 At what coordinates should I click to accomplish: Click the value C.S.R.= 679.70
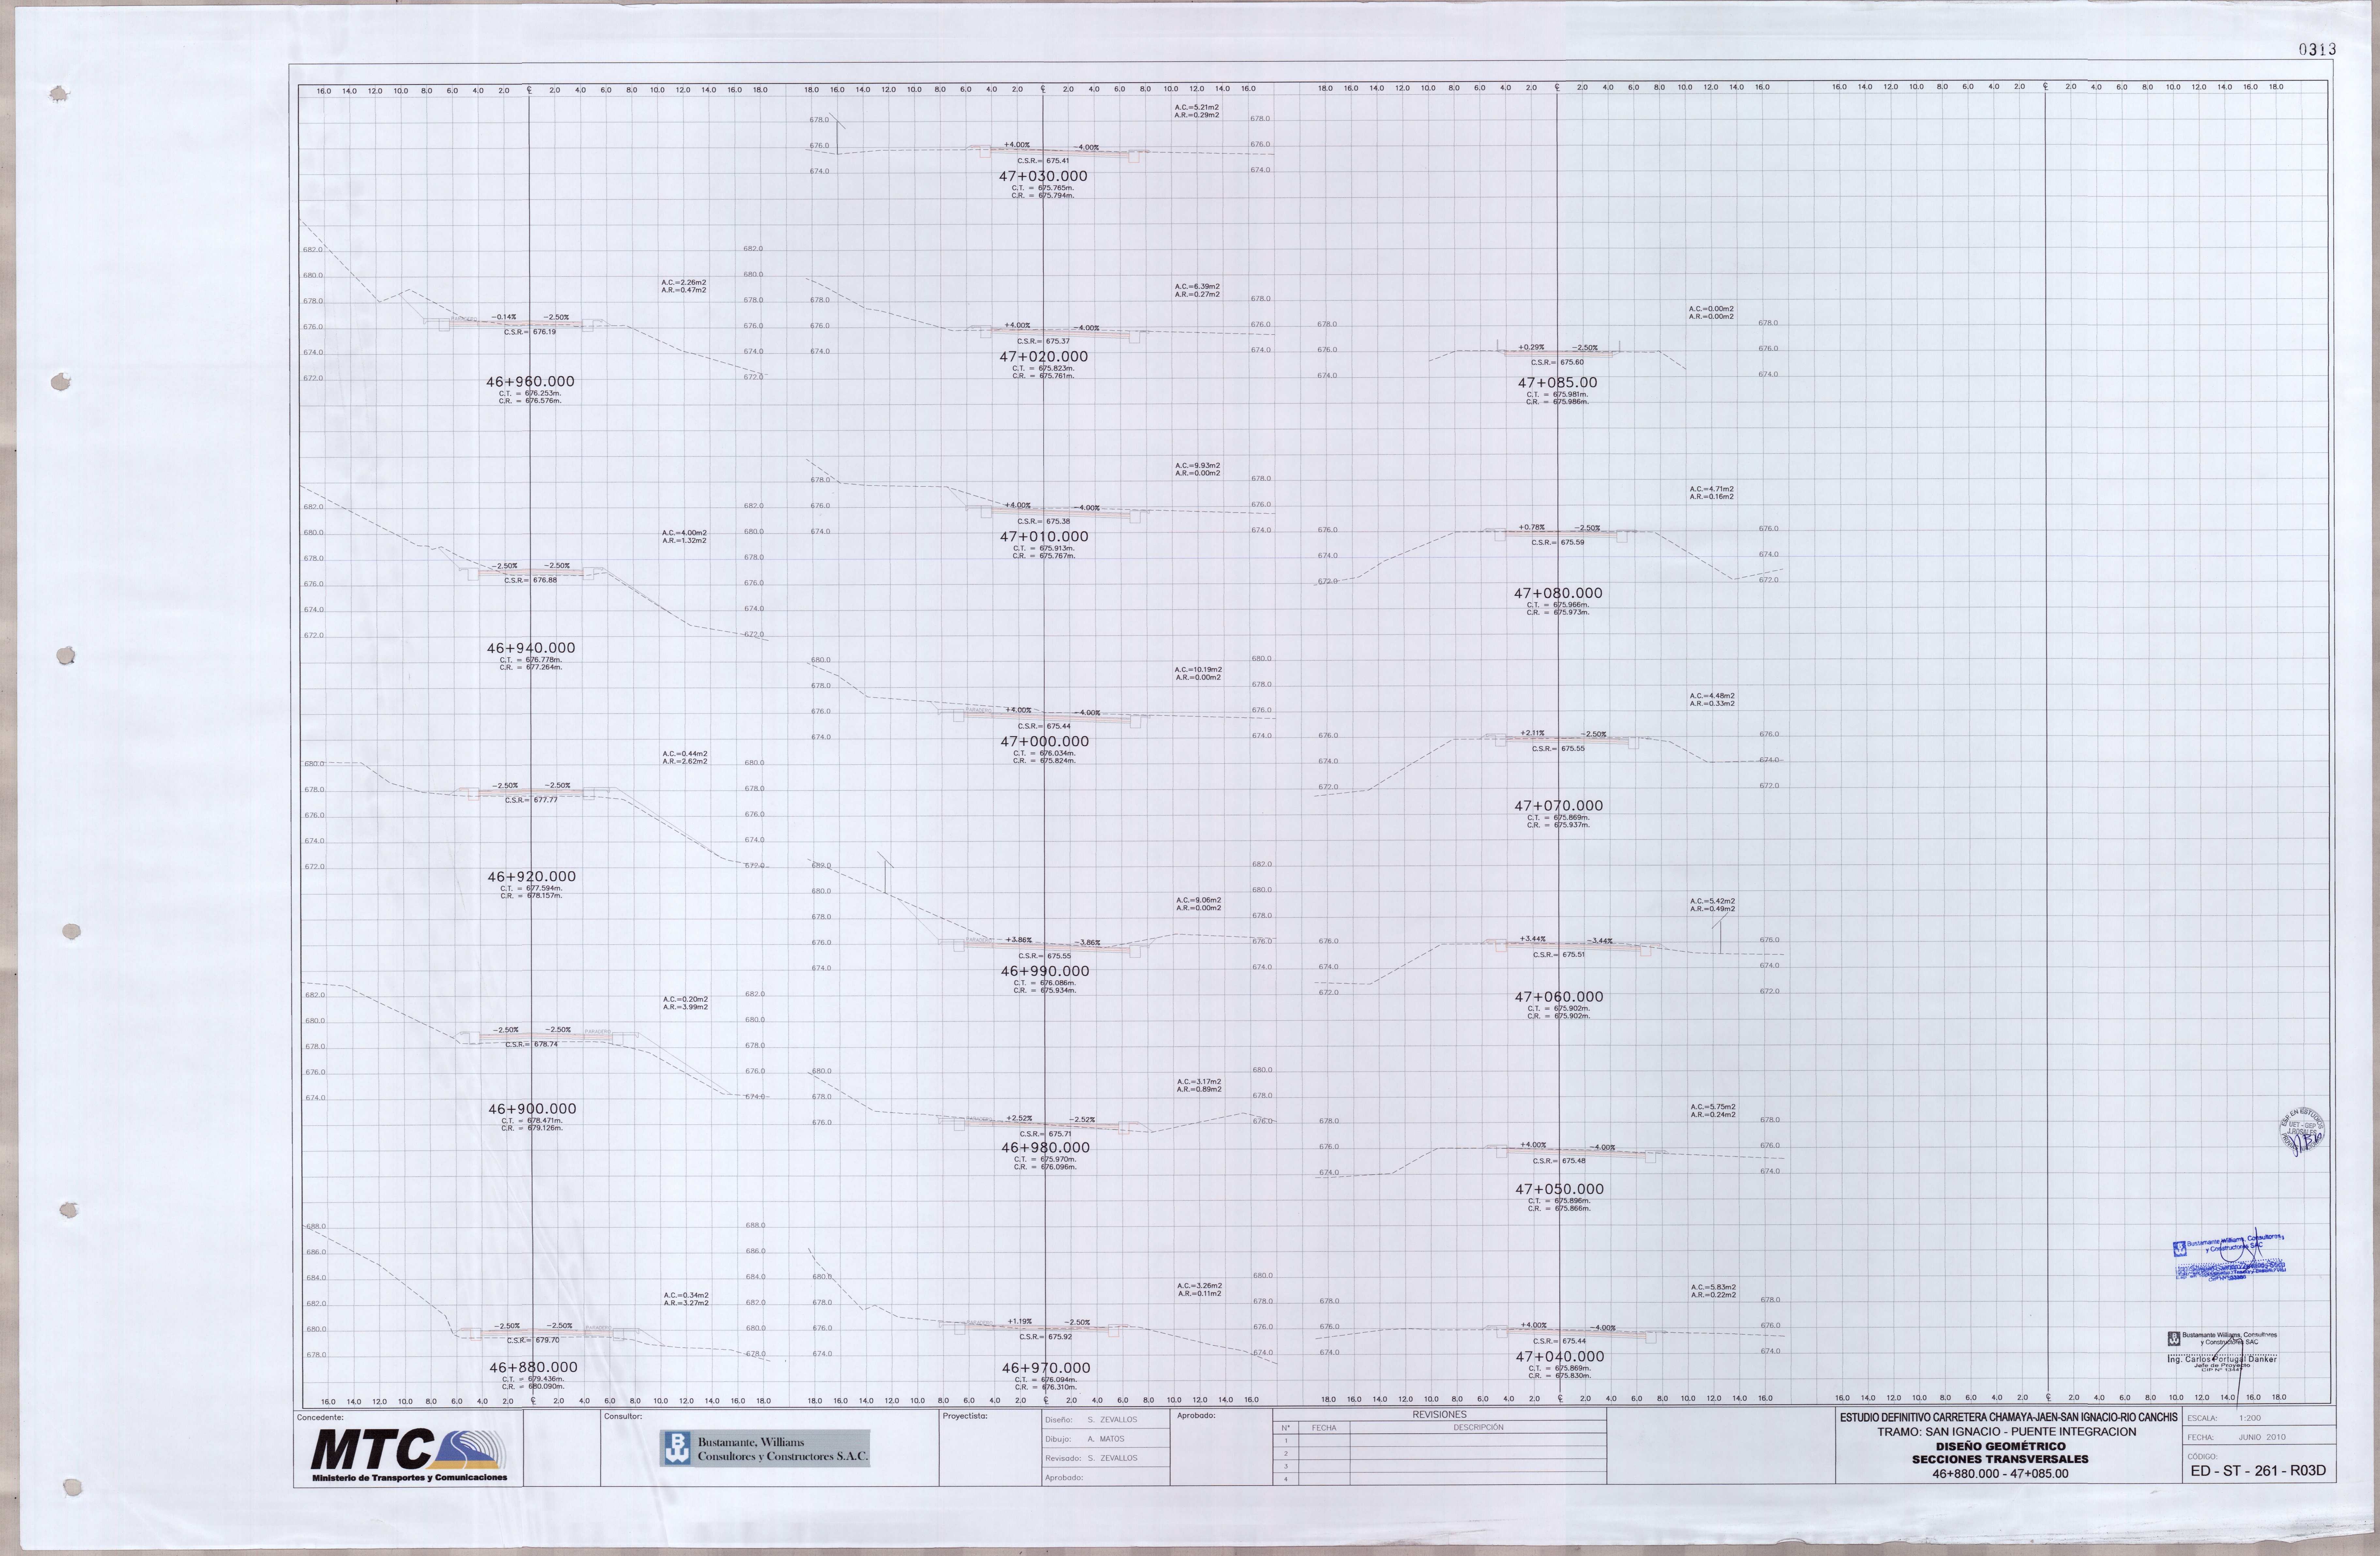[533, 1341]
